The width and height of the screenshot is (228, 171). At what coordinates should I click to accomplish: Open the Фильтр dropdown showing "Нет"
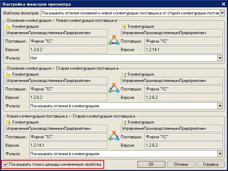pyautogui.click(x=220, y=58)
